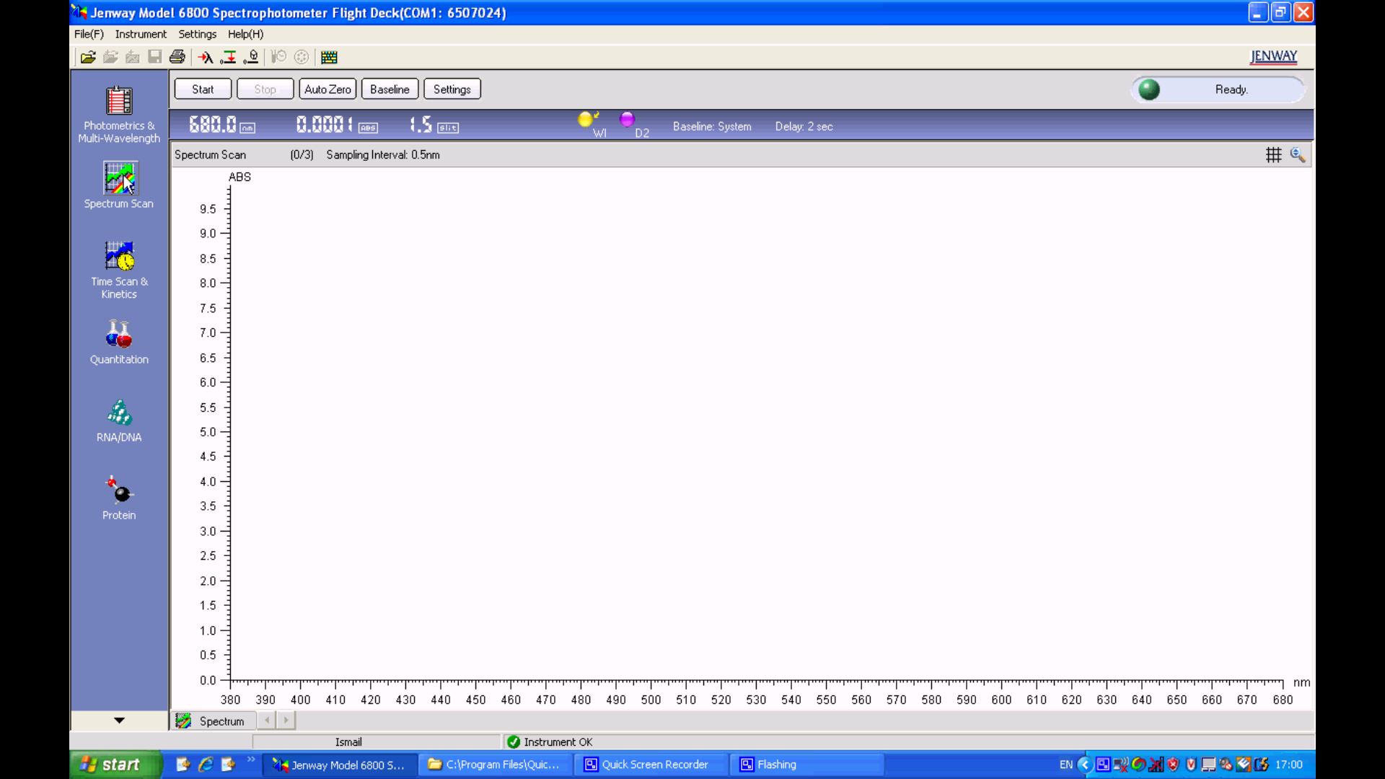This screenshot has height=779, width=1385.
Task: Click the print toolbar icon
Action: point(177,57)
